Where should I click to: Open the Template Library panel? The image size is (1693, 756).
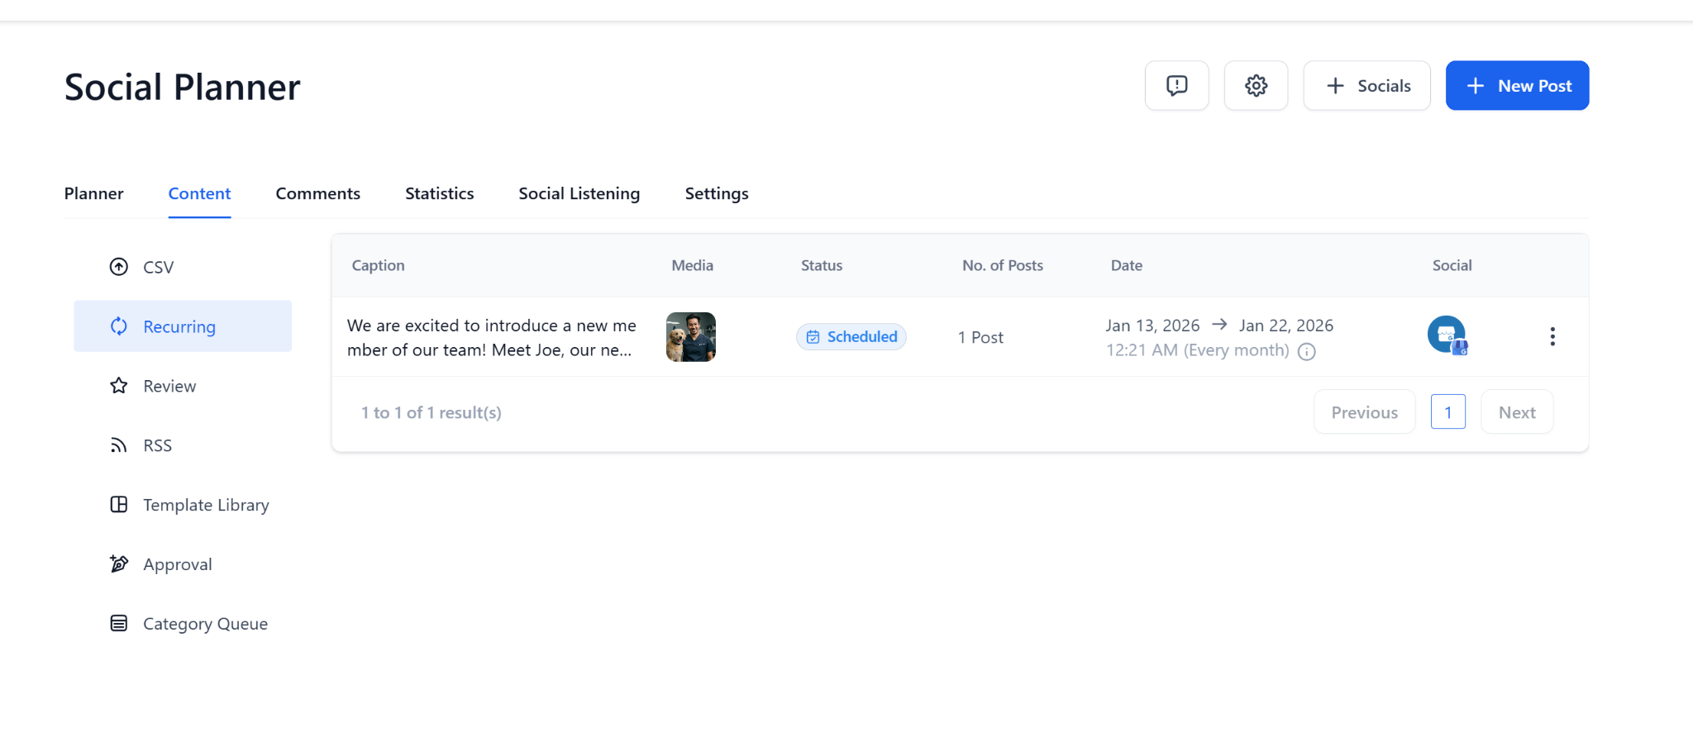click(x=206, y=504)
